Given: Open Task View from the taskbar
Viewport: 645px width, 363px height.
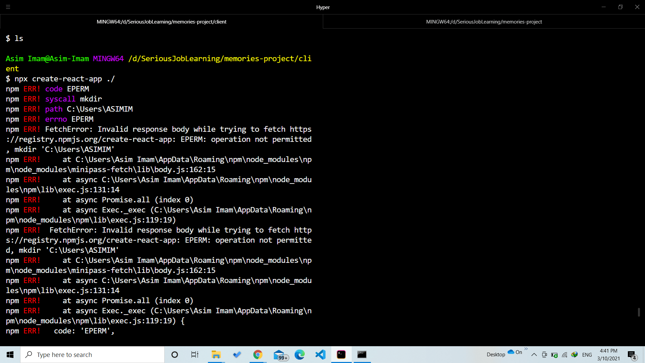Looking at the screenshot, I should click(x=195, y=355).
